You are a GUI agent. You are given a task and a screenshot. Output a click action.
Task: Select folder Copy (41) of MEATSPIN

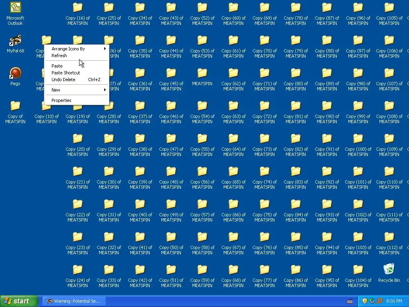pos(140,243)
